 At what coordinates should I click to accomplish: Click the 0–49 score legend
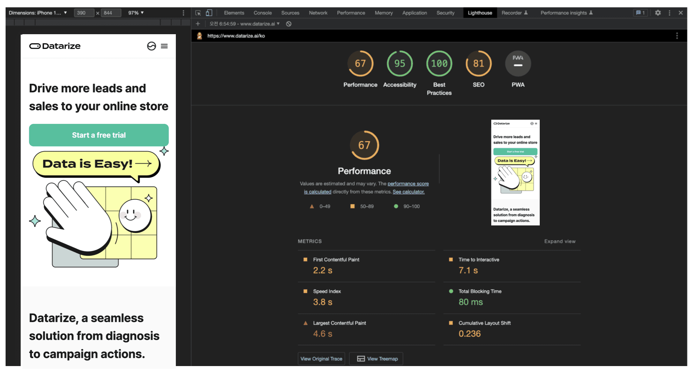320,206
